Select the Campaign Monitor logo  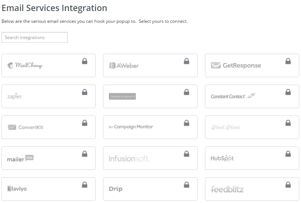(x=131, y=127)
